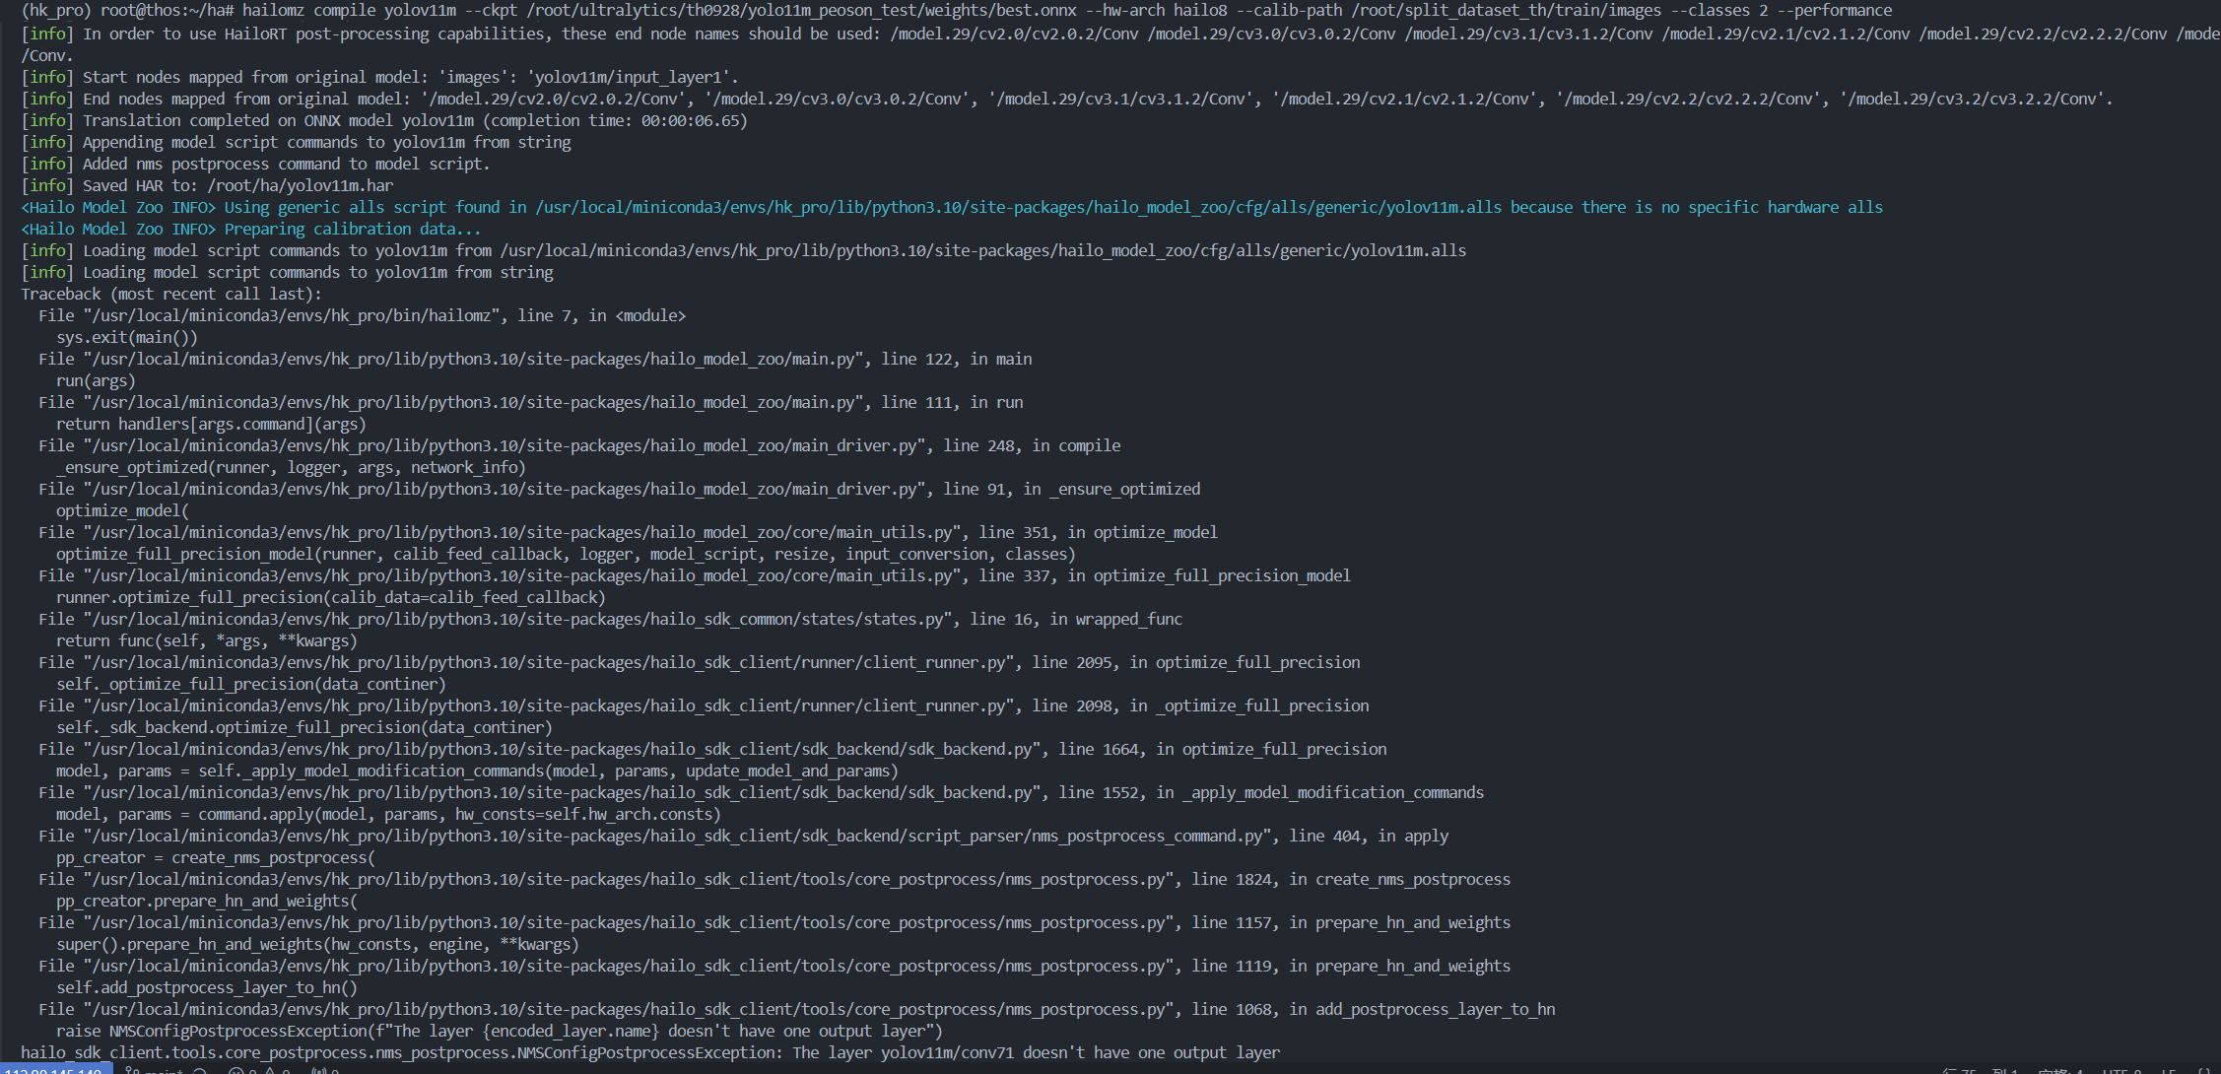Click the main_driver.py path at line 248

coord(505,445)
